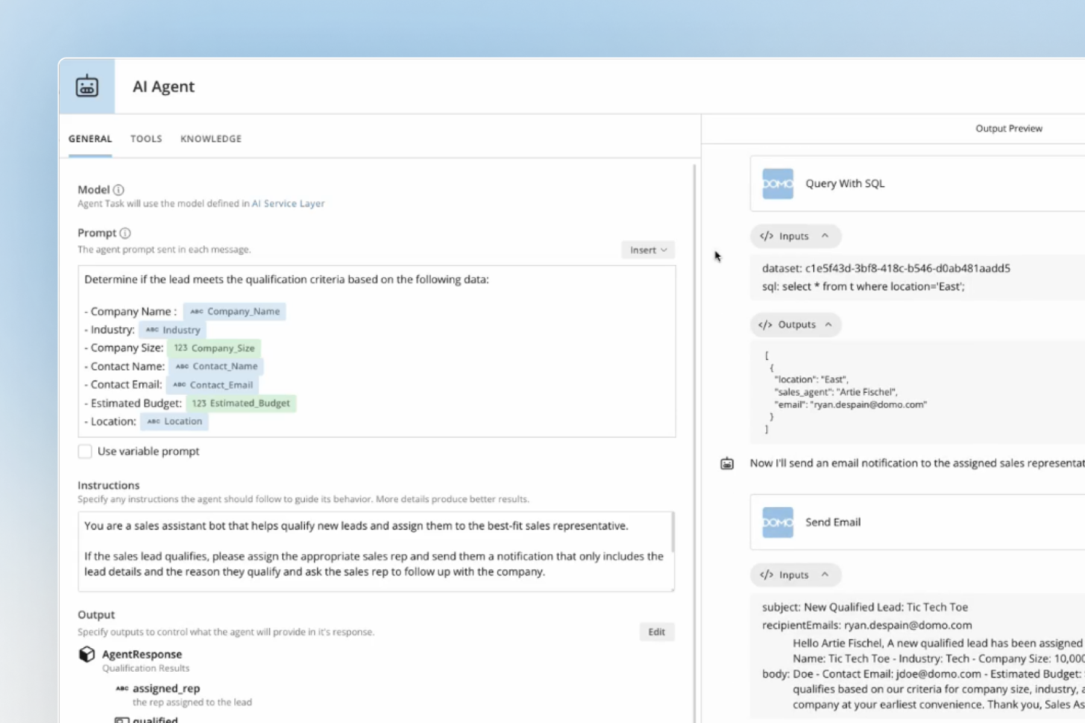Click the AgentResponse cube icon

click(x=87, y=654)
